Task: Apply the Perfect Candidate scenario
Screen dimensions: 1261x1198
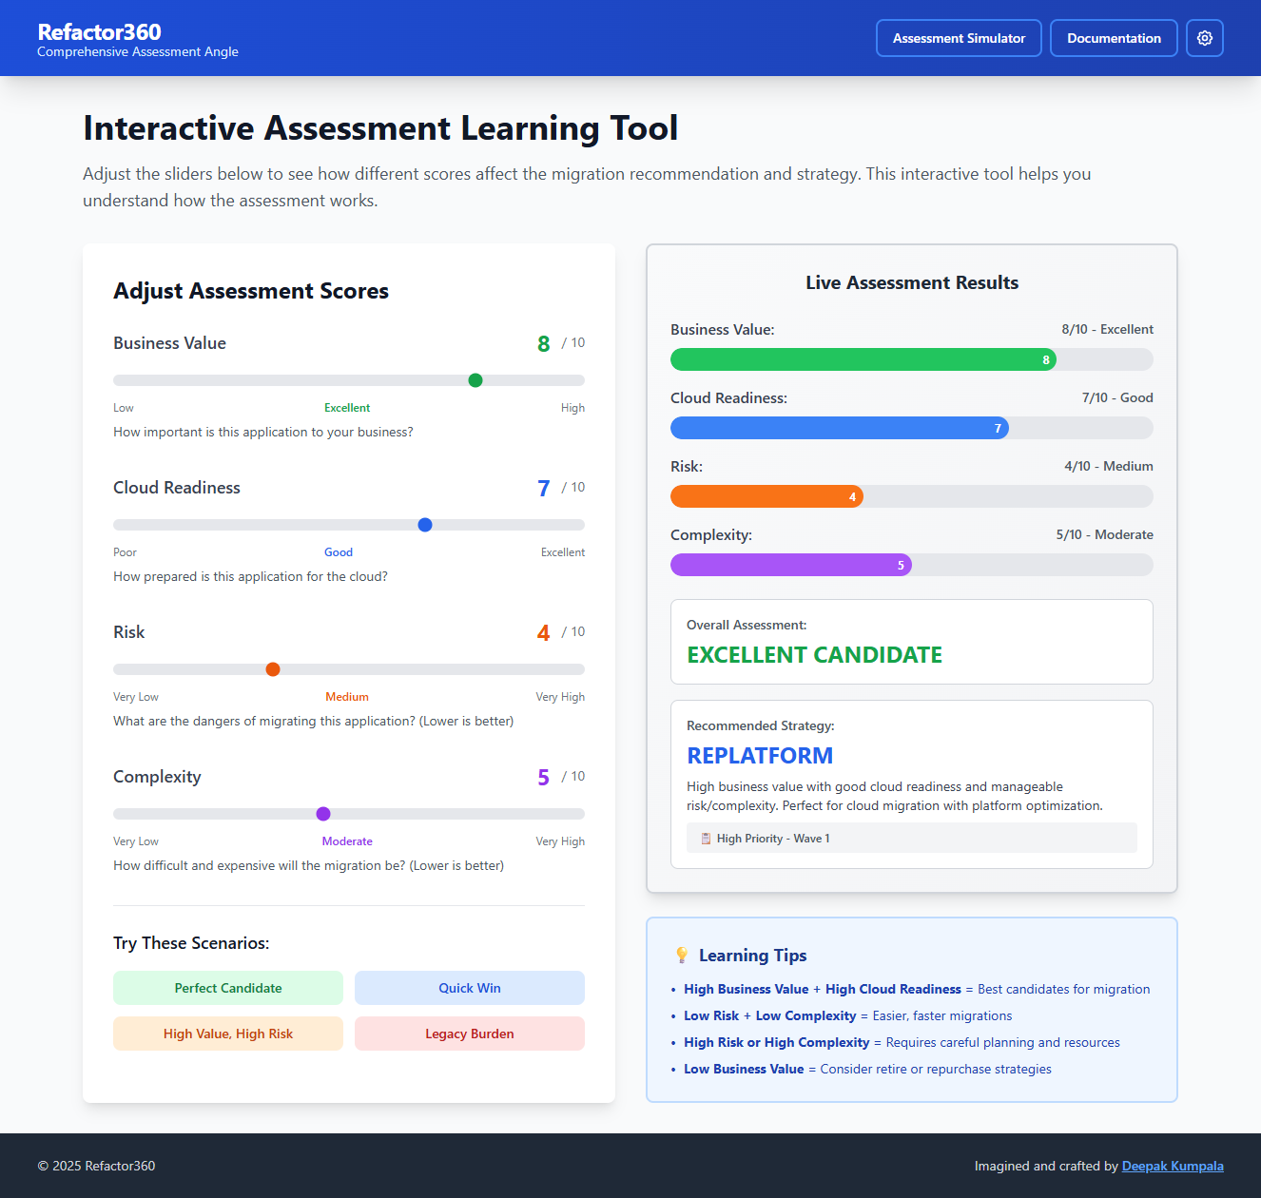Action: [228, 988]
